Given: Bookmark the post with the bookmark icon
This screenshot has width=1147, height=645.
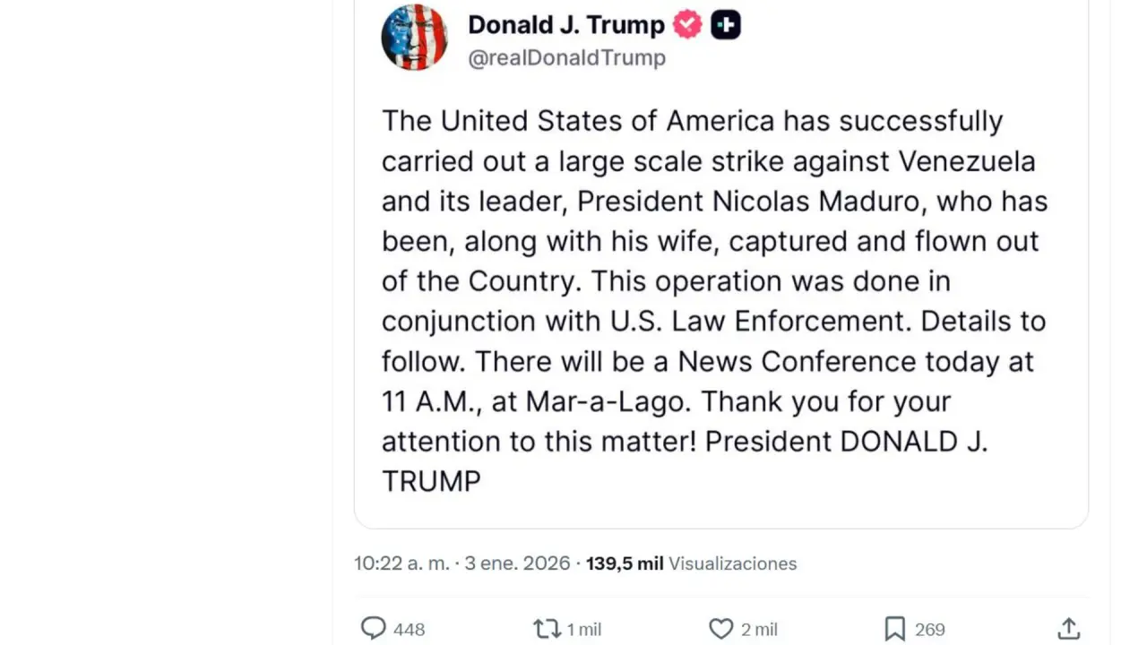Looking at the screenshot, I should 894,629.
